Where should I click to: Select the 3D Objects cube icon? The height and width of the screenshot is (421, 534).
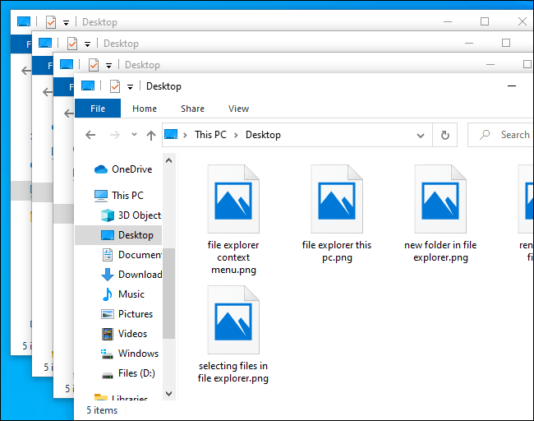[x=107, y=215]
